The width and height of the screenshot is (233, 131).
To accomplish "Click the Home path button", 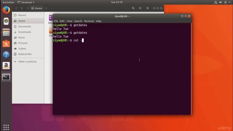I will (37, 8).
